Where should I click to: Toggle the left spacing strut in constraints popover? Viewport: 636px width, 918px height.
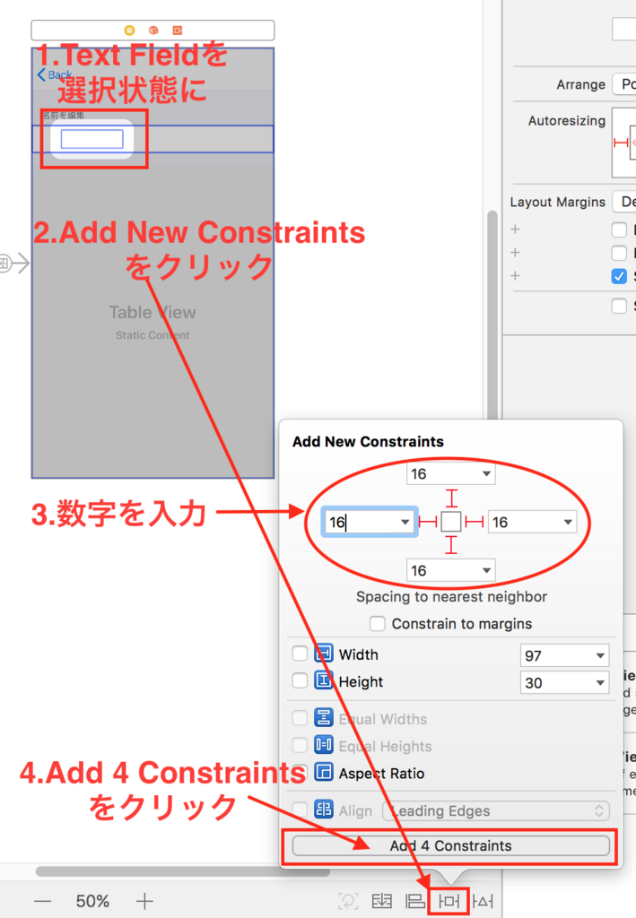tap(428, 522)
